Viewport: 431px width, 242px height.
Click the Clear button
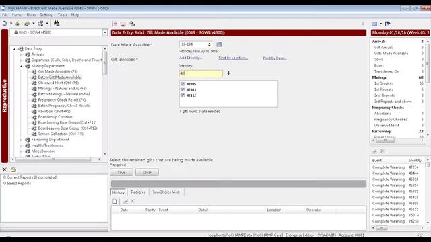(x=147, y=172)
